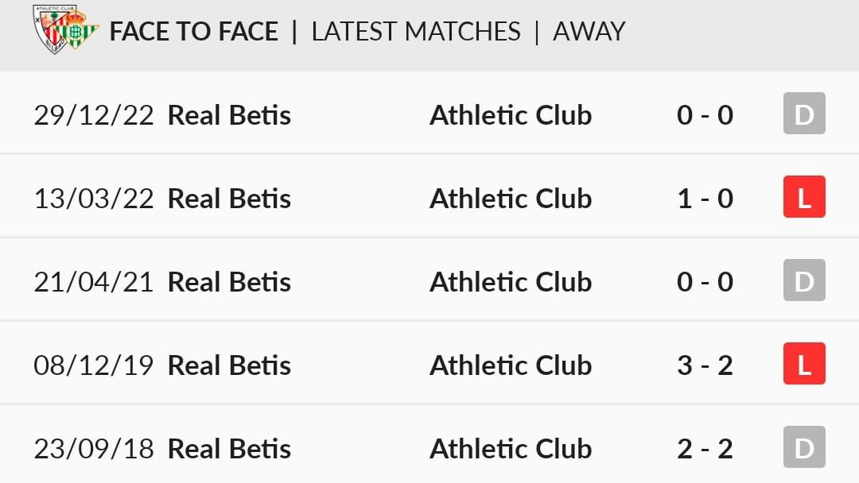This screenshot has width=859, height=483.
Task: Click Athletic Club in the 13/03/22 row
Action: 511,199
